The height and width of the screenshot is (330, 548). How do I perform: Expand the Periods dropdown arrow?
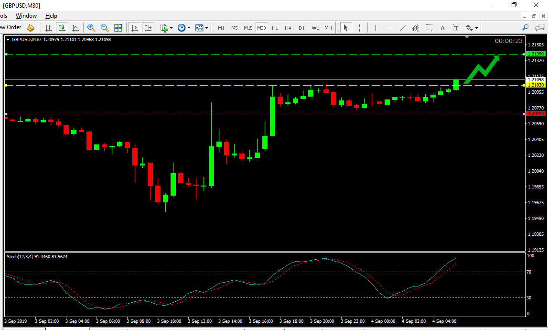[189, 28]
